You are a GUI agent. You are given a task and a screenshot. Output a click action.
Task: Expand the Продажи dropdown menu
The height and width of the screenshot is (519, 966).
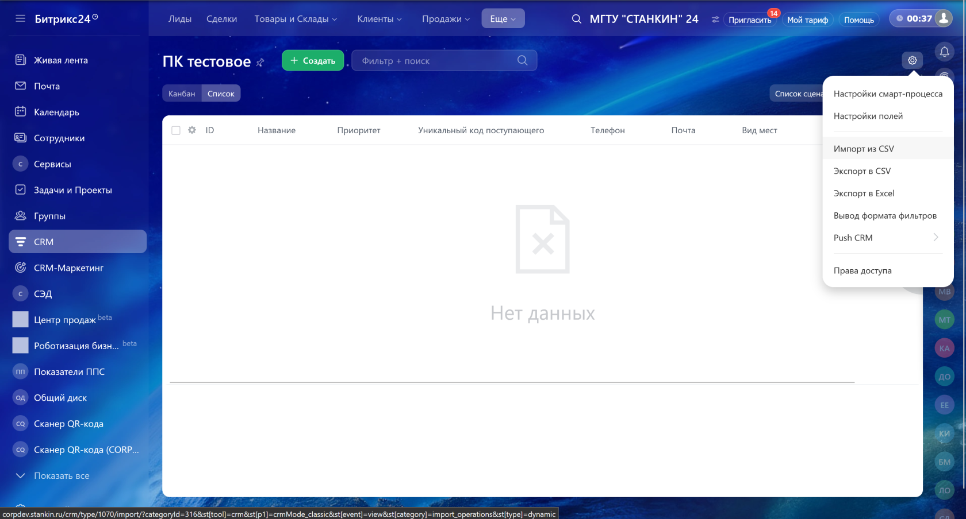coord(446,19)
